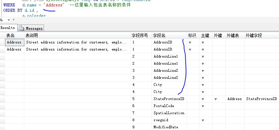Select row header of StateProvinceID row
The height and width of the screenshot is (130, 279).
2,99
